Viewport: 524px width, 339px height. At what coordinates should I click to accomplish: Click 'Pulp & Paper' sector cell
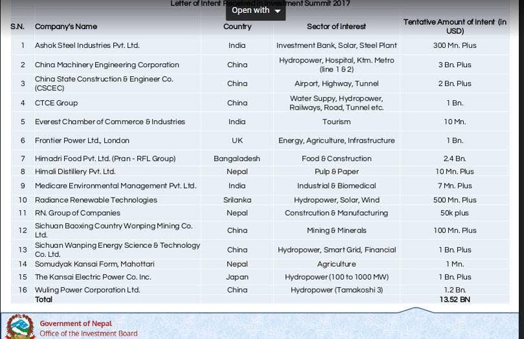(x=336, y=172)
